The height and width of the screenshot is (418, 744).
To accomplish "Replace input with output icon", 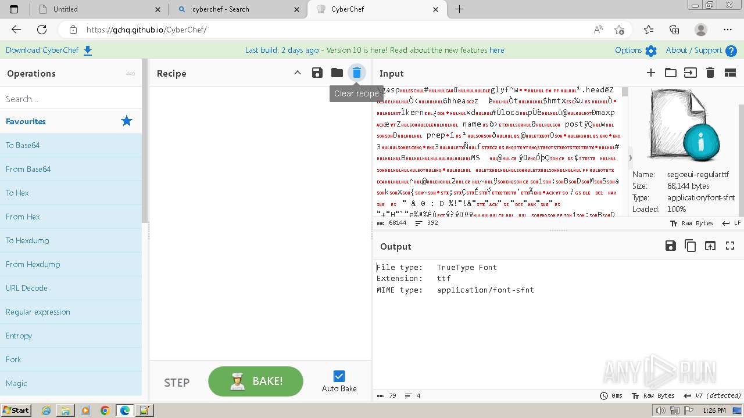I will point(710,246).
